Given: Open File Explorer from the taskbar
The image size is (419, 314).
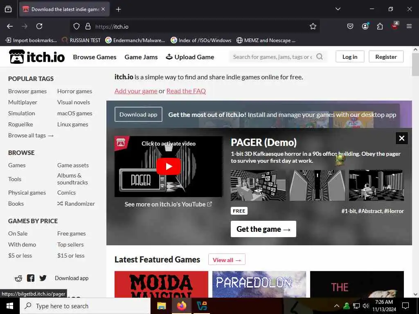Looking at the screenshot, I should (x=161, y=306).
